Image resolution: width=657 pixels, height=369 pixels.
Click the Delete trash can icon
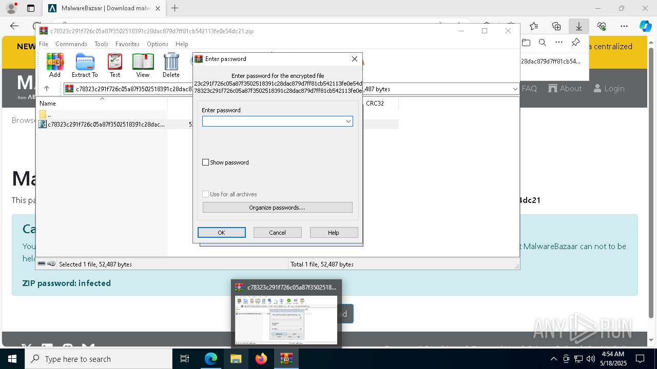(171, 65)
